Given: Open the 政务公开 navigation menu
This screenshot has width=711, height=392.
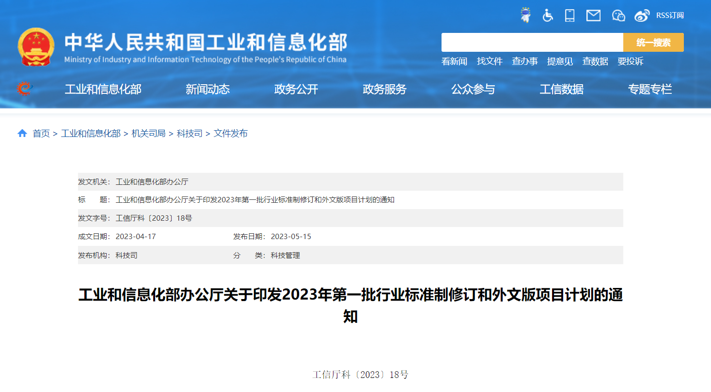Looking at the screenshot, I should click(x=296, y=90).
